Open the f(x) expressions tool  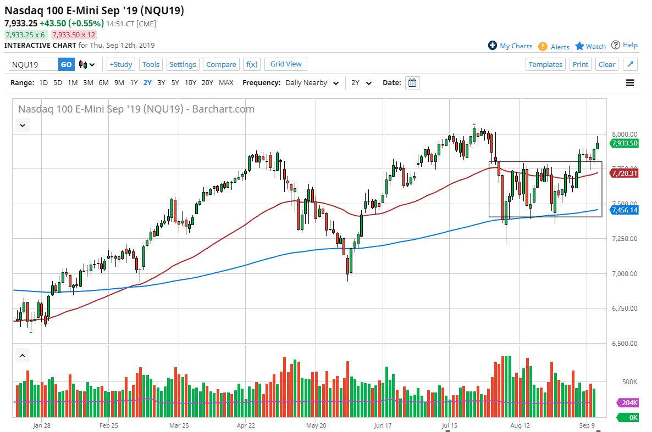tap(252, 64)
